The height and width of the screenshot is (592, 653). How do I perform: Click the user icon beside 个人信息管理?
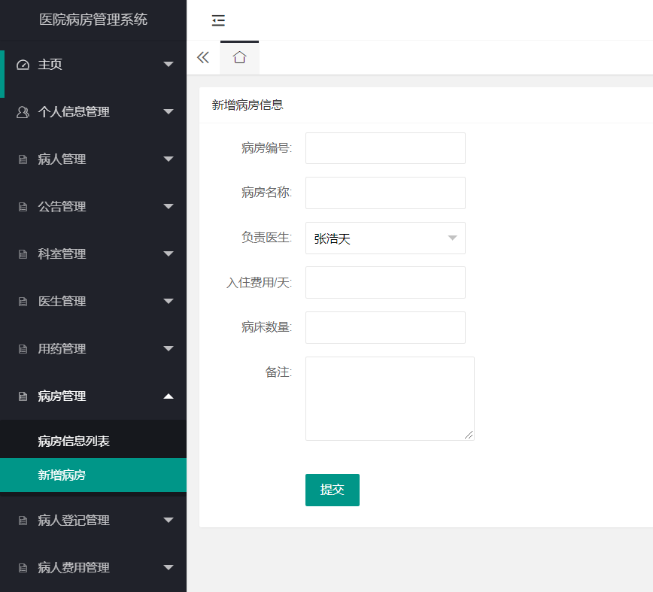(x=23, y=112)
